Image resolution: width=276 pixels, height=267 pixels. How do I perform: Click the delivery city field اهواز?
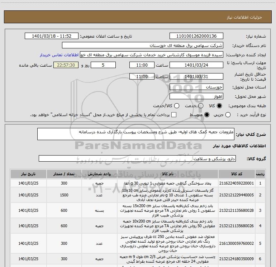click(x=196, y=96)
